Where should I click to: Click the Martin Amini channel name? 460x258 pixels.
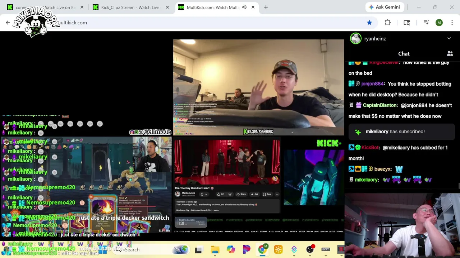[x=188, y=193]
